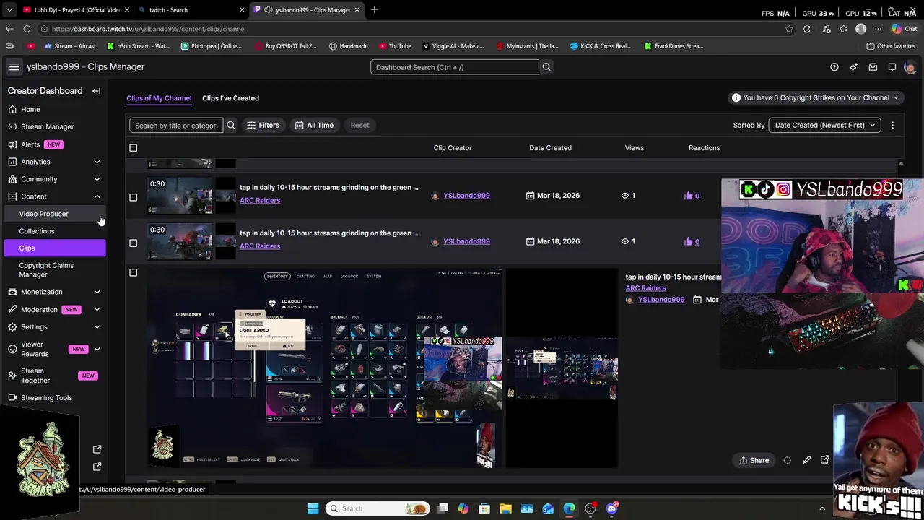924x520 pixels.
Task: Open Streaming Tools in sidebar
Action: (x=46, y=398)
